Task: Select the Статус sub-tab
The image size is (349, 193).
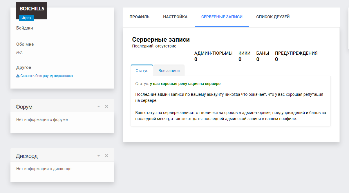Action: coord(142,71)
